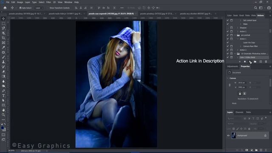Click Stop playing/recording in Actions panel

click(240, 62)
